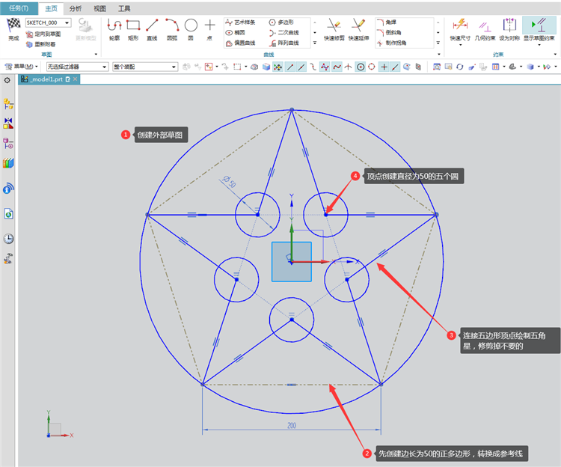Select the Point (点) tool
The height and width of the screenshot is (467, 561).
209,29
